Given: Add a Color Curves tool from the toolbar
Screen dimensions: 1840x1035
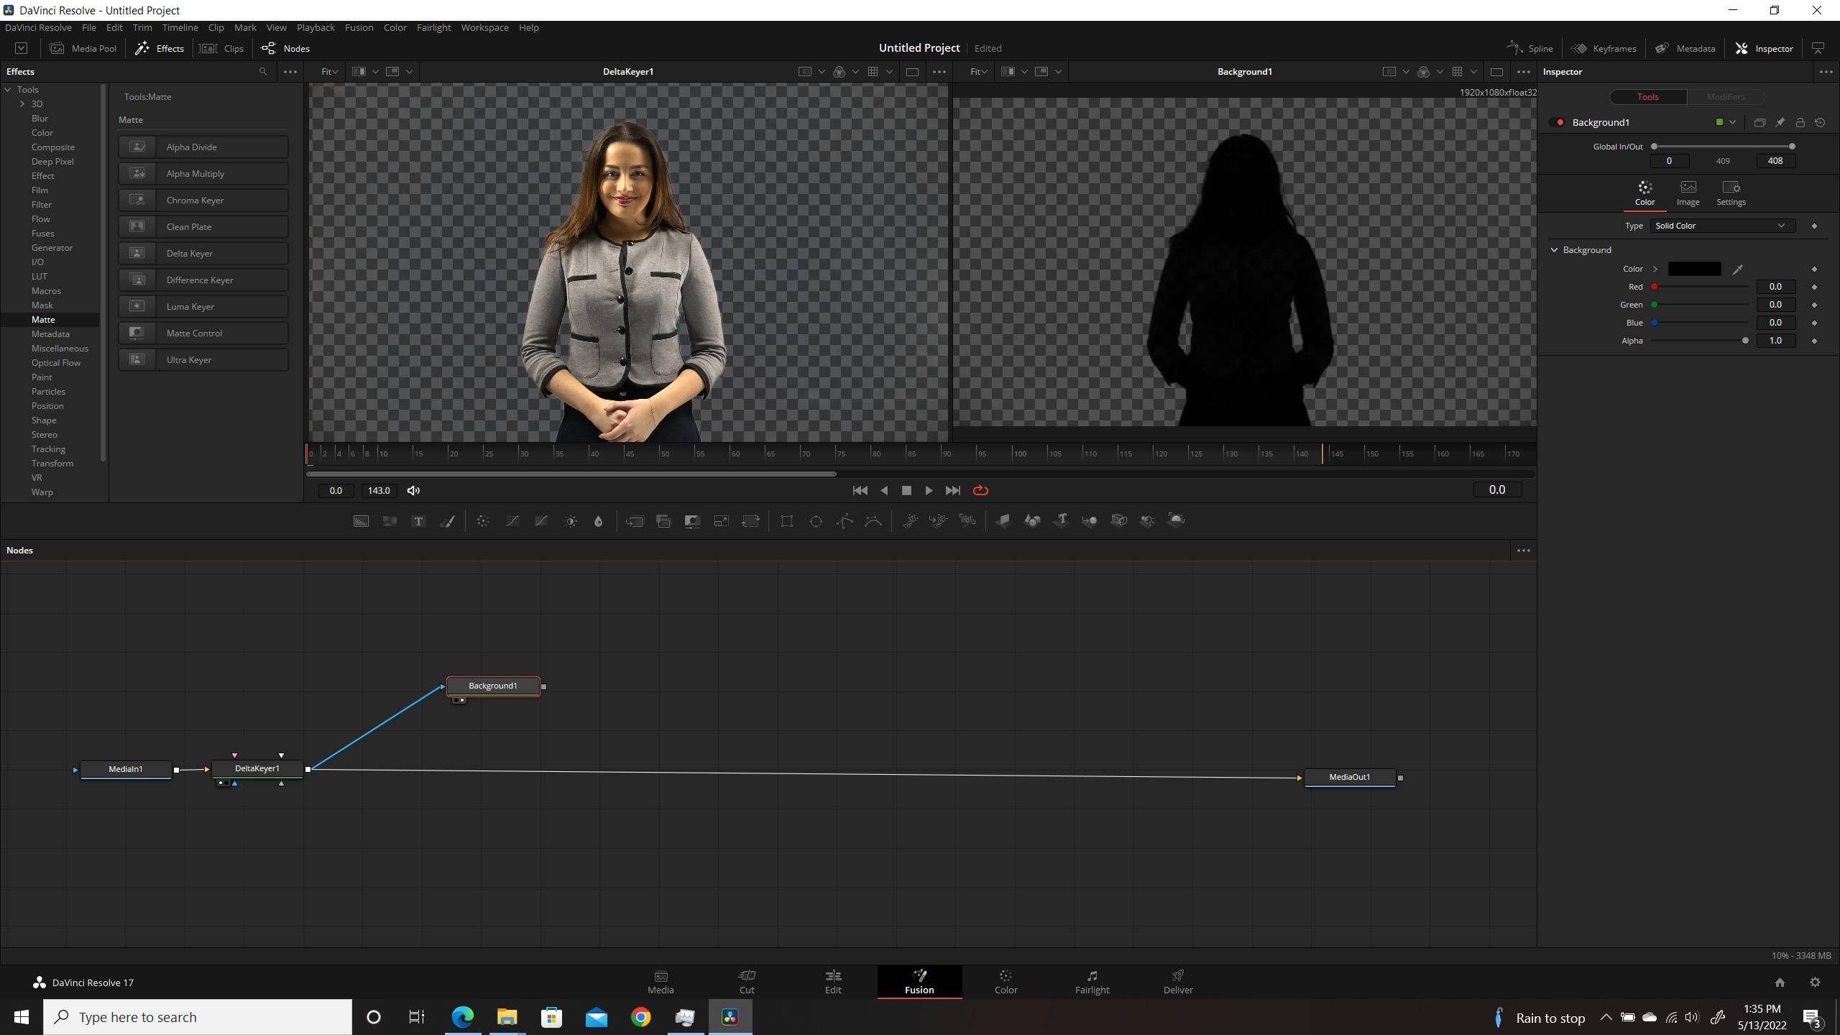Looking at the screenshot, I should pyautogui.click(x=512, y=521).
